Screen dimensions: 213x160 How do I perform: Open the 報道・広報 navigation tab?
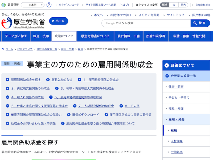pos(41,36)
